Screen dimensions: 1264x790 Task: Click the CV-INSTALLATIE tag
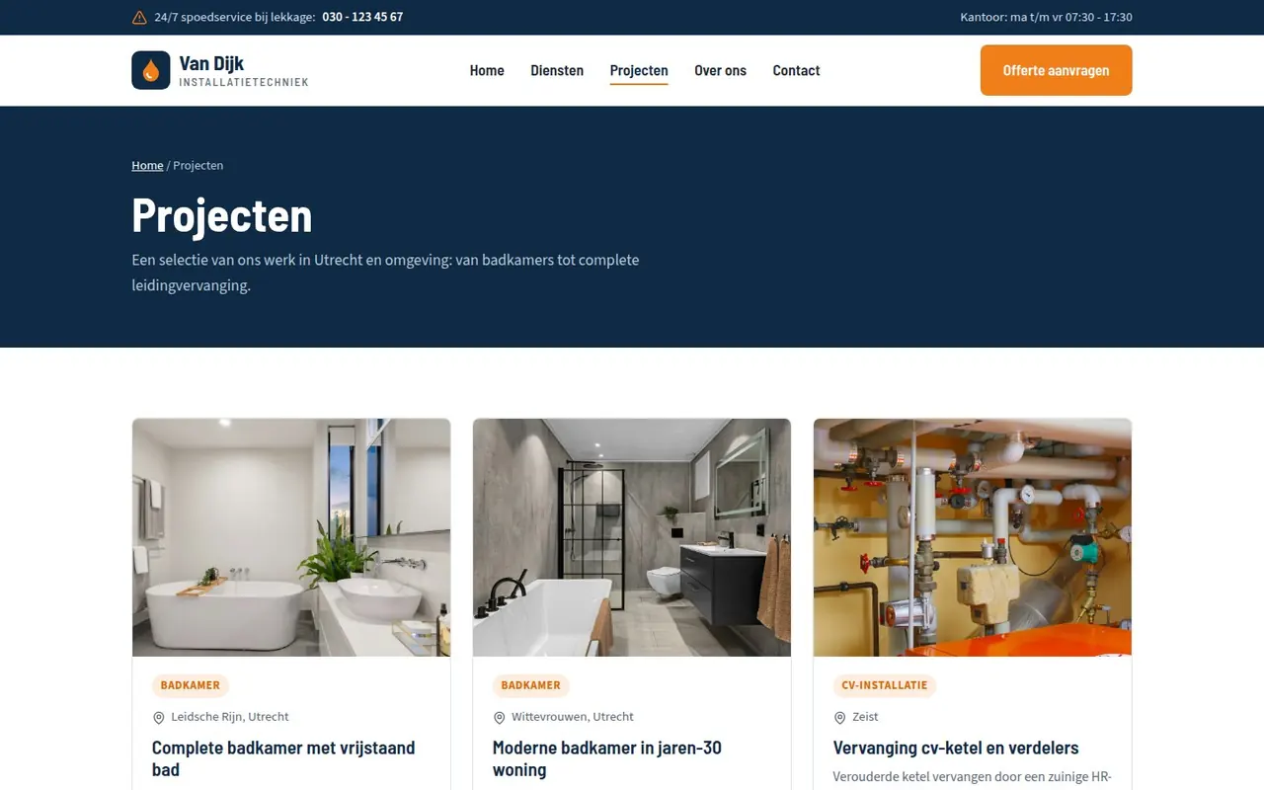coord(885,685)
